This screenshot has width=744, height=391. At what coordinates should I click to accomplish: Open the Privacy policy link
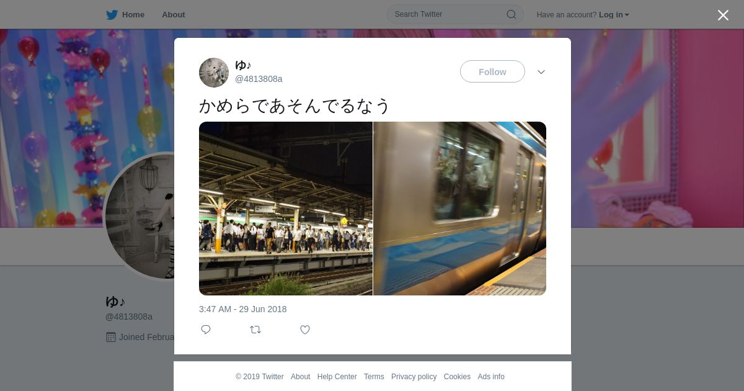click(x=414, y=377)
